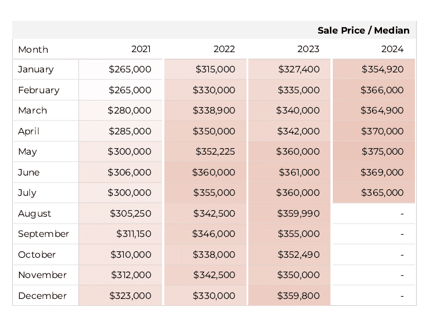Click the August 2021 cell $305,250
Viewport: 430px width, 325px height.
click(x=131, y=214)
